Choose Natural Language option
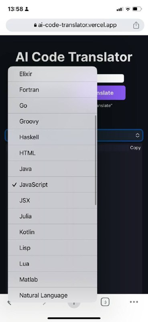Image resolution: width=148 pixels, height=322 pixels. 53,295
